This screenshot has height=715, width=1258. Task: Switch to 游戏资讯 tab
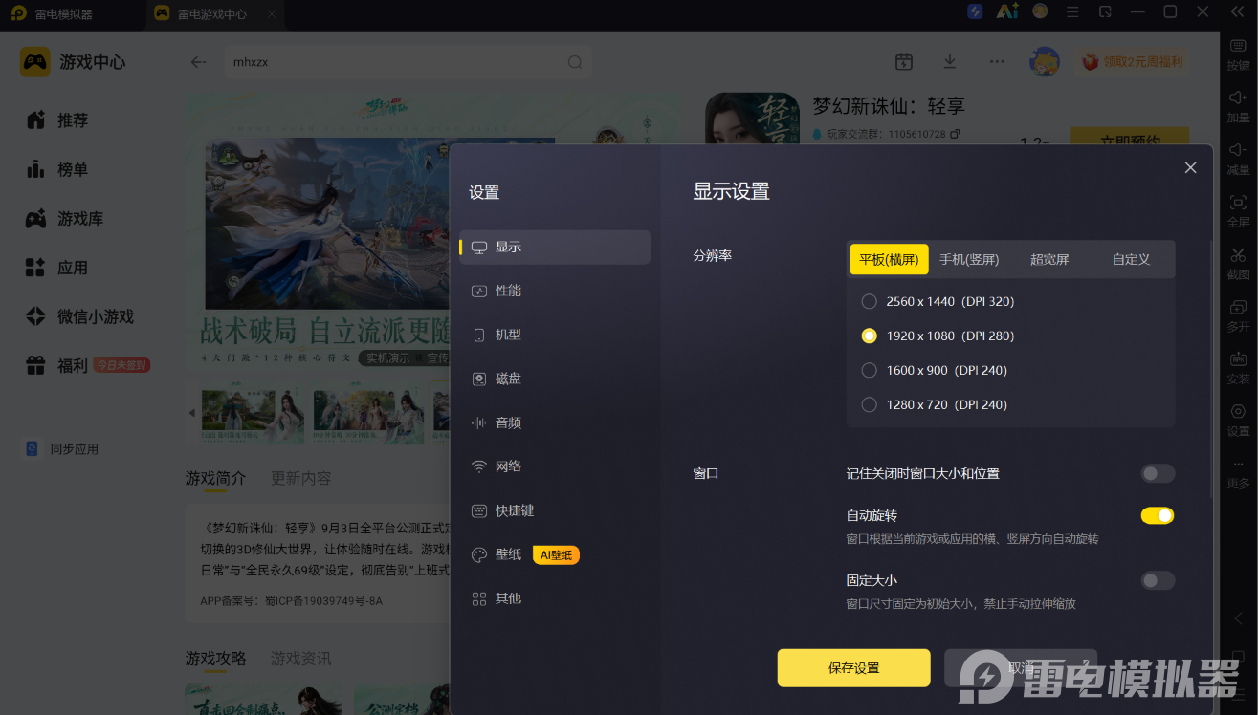pos(300,659)
